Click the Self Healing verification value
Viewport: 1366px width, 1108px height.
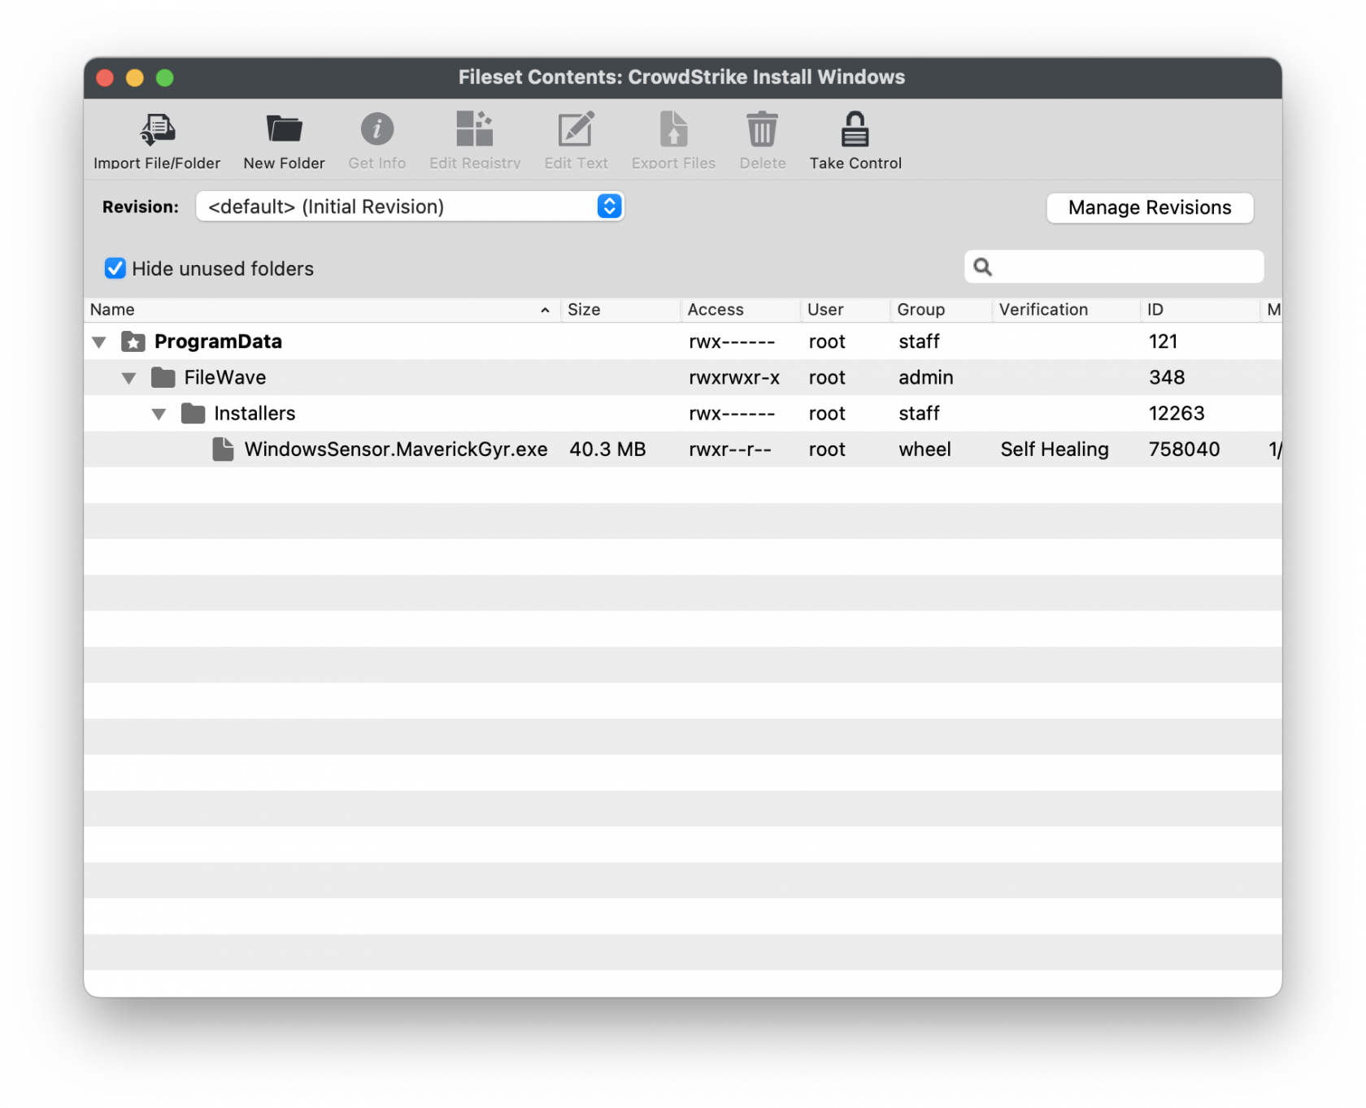tap(1055, 449)
